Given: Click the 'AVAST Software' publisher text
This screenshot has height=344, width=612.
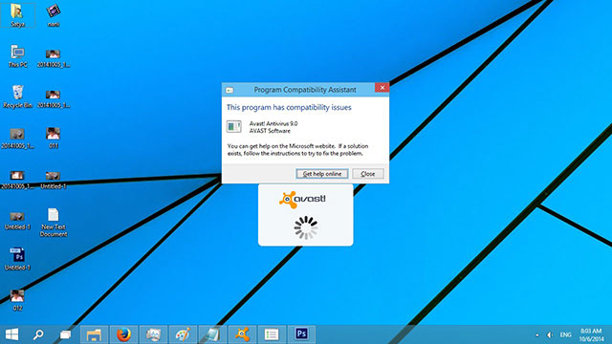Looking at the screenshot, I should pos(270,131).
